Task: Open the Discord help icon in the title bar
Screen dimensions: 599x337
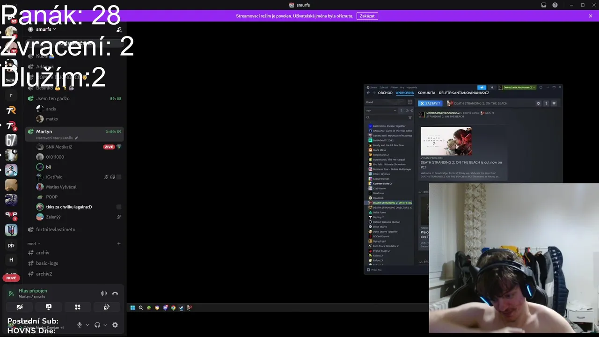Action: pyautogui.click(x=555, y=5)
